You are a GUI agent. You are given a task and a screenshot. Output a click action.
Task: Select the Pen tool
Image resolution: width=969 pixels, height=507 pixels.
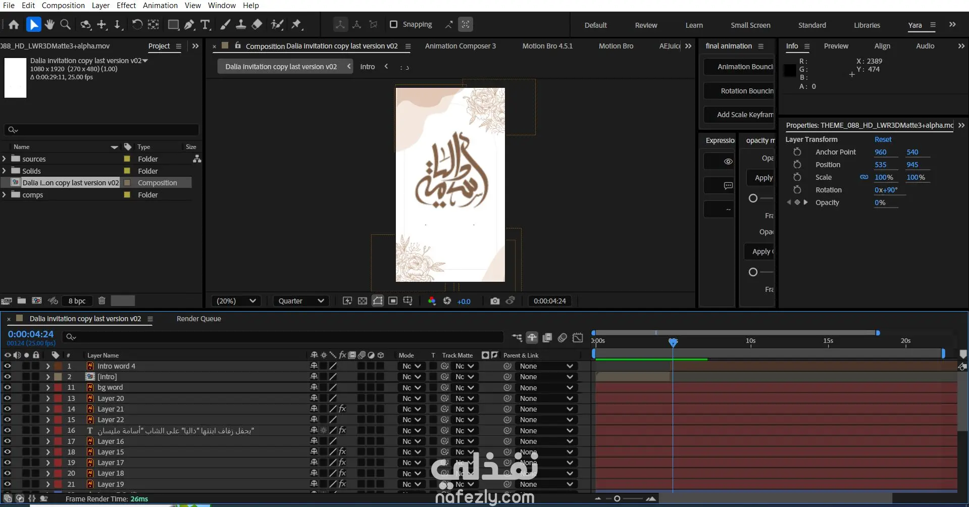[189, 24]
